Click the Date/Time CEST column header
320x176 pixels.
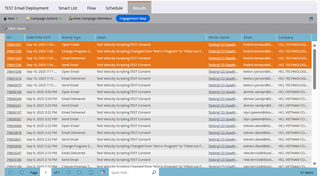click(x=42, y=38)
